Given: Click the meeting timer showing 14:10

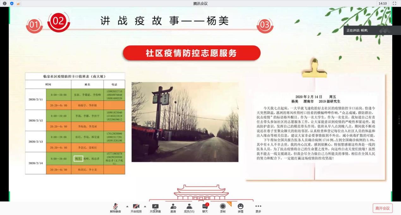Looking at the screenshot, I should pyautogui.click(x=383, y=3).
